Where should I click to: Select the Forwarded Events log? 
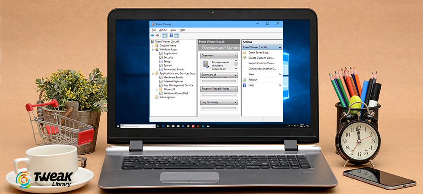click(174, 69)
